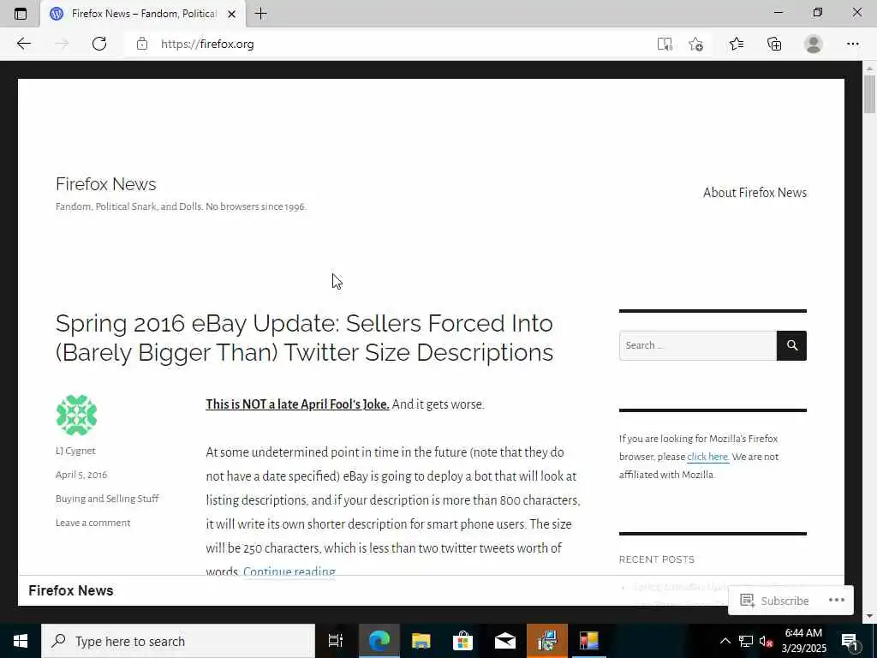The width and height of the screenshot is (877, 658).
Task: Show hidden system tray icons chevron
Action: click(725, 641)
